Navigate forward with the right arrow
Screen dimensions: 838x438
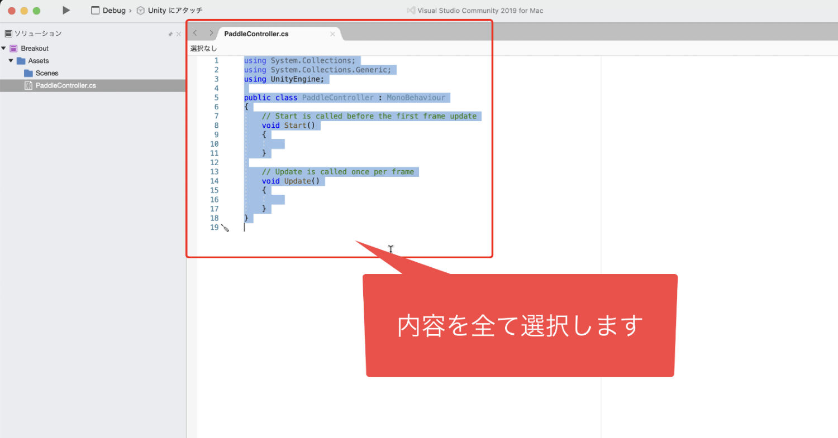coord(211,33)
